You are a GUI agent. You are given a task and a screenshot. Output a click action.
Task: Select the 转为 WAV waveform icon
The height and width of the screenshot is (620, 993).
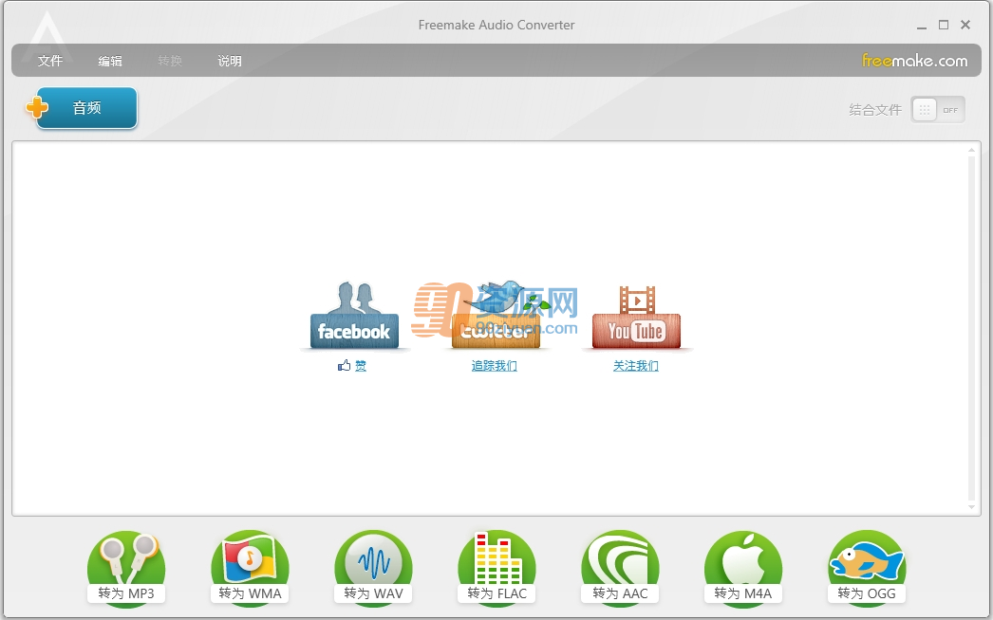(x=373, y=569)
